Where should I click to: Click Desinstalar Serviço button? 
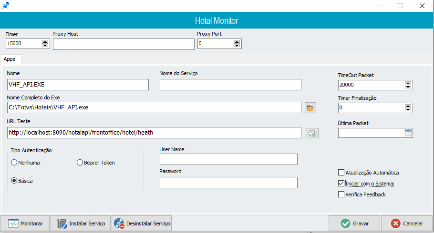[x=142, y=223]
